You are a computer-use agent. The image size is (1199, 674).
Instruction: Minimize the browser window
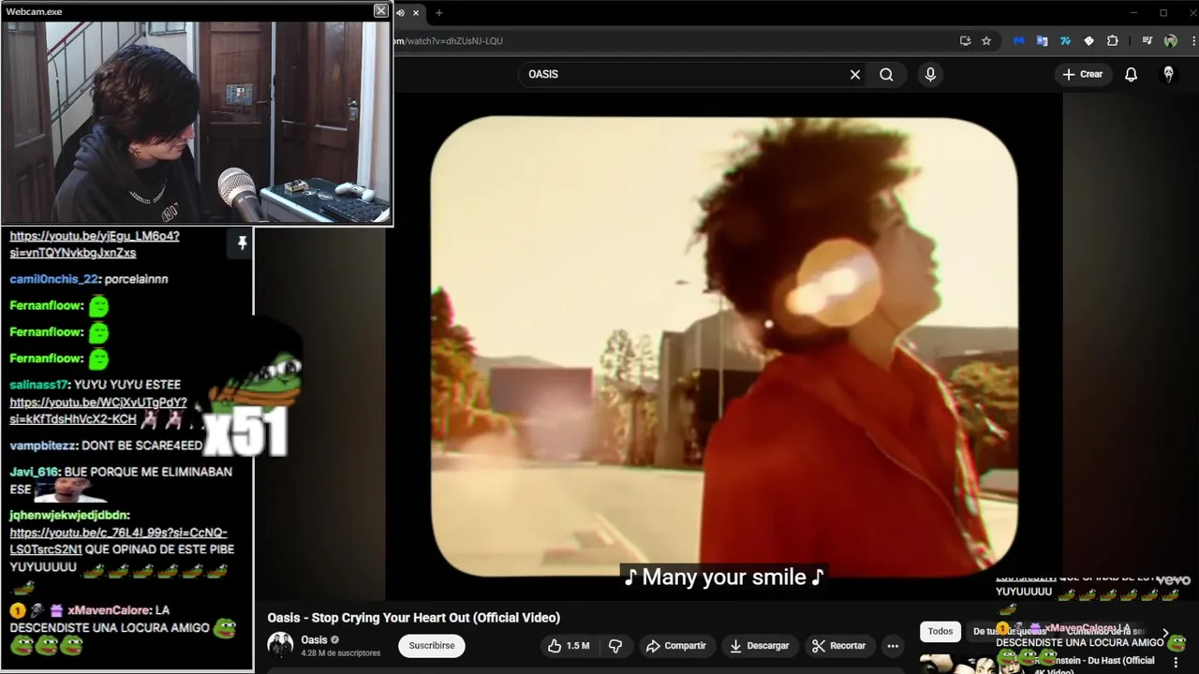1133,12
